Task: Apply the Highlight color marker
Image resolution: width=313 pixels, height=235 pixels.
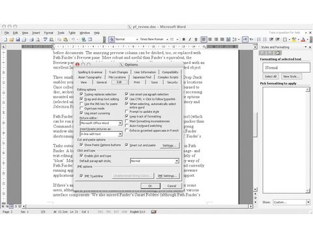Action: tap(294, 39)
